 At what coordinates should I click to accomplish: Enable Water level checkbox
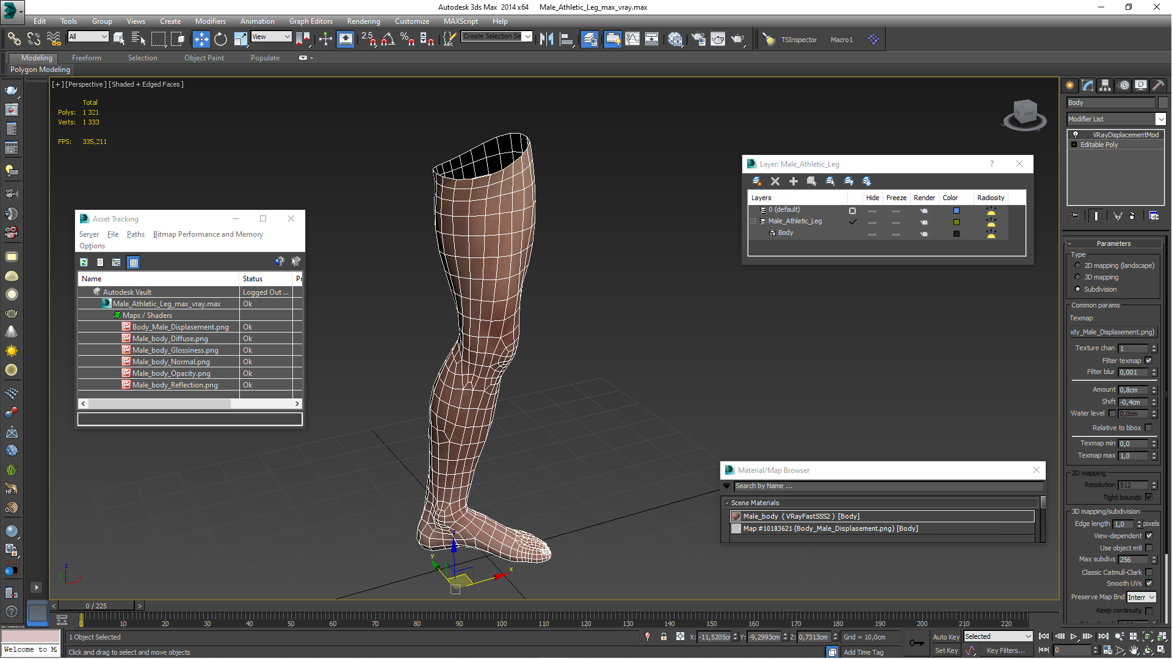pos(1112,414)
